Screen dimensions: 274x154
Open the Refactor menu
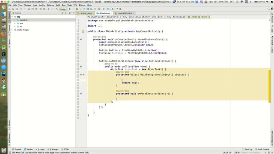[51, 5]
